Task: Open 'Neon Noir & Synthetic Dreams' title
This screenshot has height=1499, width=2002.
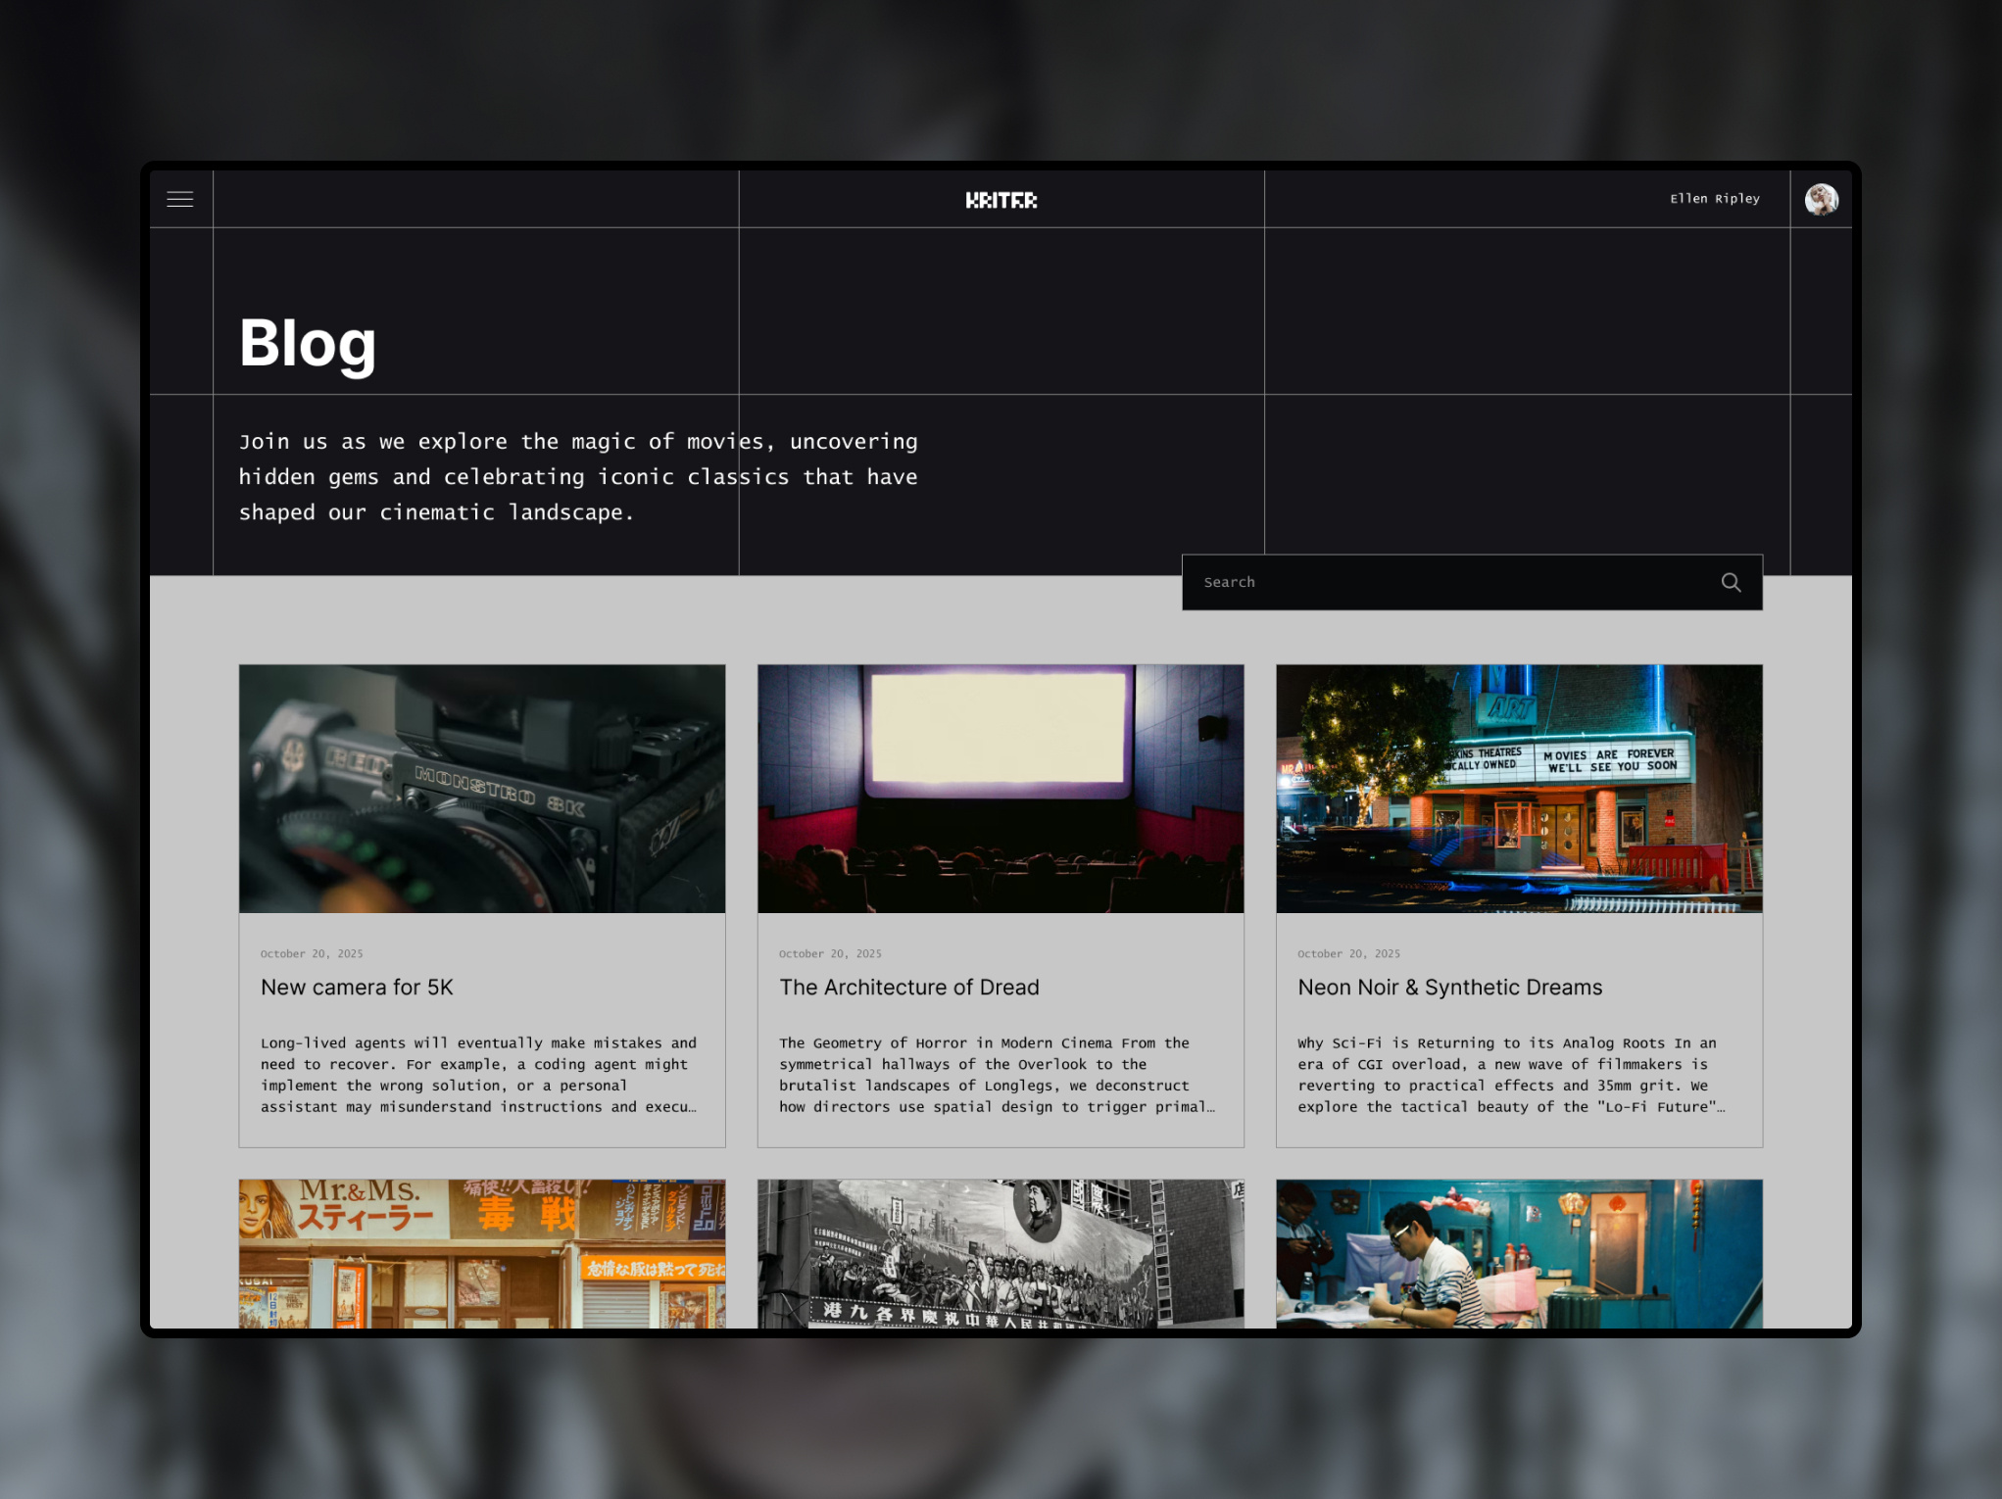Action: point(1449,988)
